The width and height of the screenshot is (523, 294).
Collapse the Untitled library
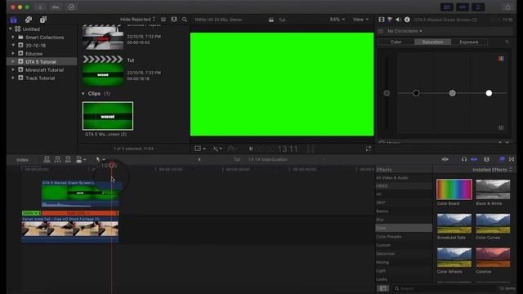[11, 29]
